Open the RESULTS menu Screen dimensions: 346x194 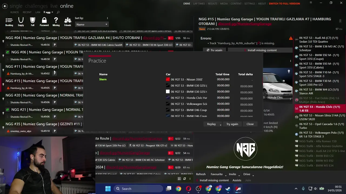[x=212, y=4]
